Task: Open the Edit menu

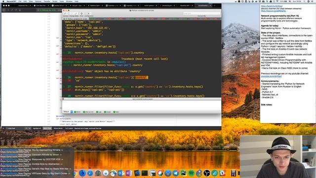Action: [x=25, y=1]
